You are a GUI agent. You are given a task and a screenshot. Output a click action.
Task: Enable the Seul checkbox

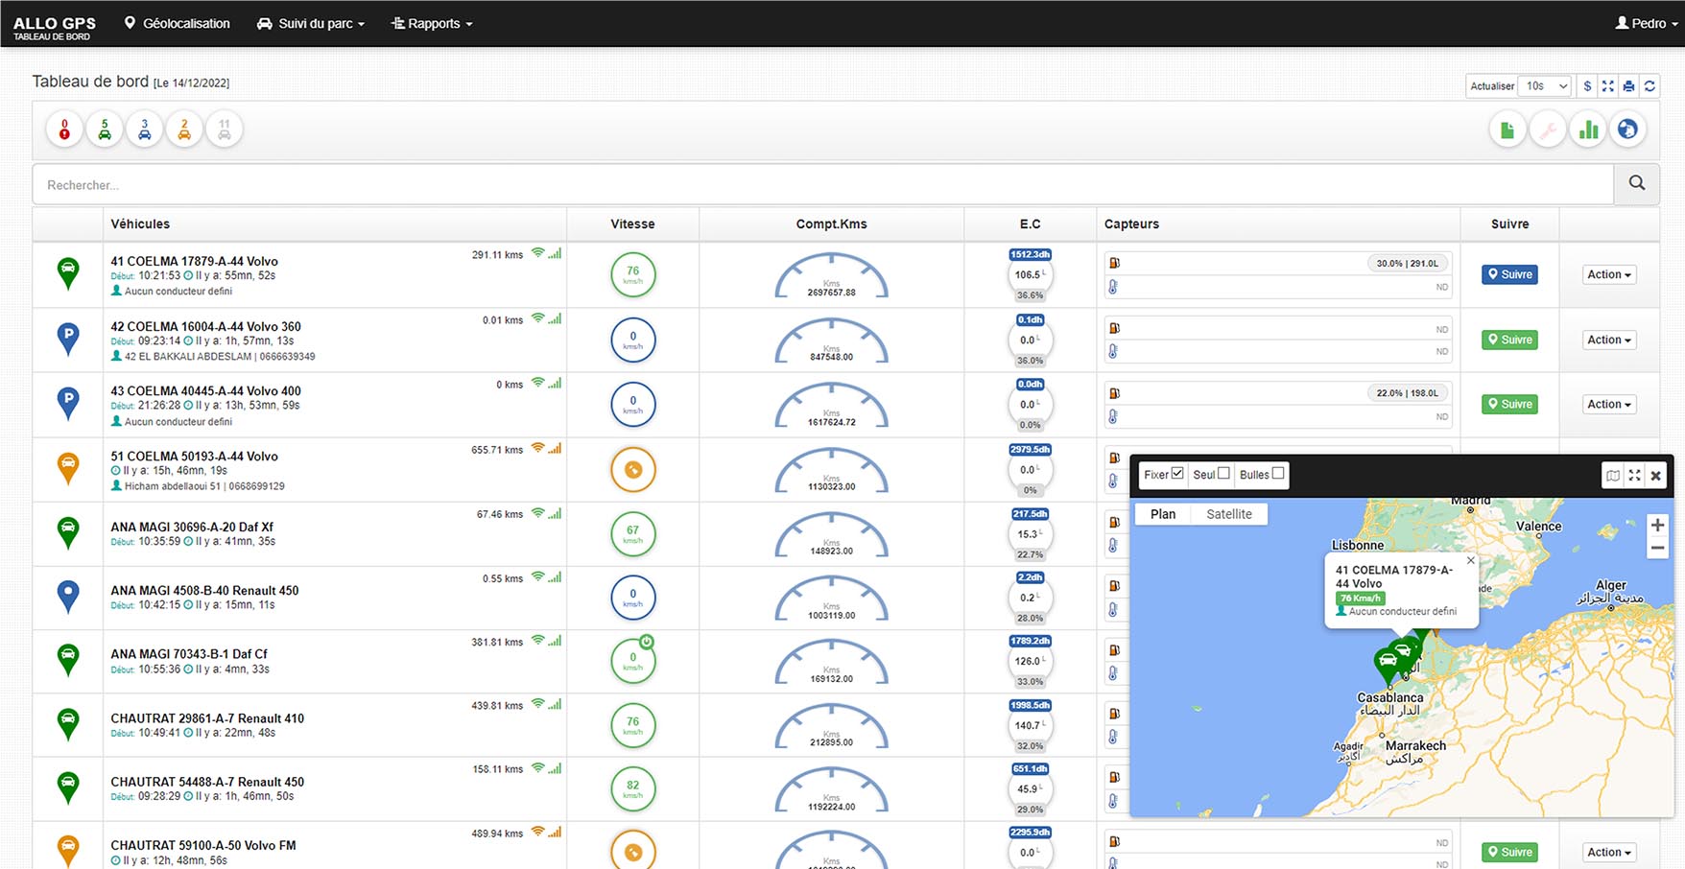1223,474
